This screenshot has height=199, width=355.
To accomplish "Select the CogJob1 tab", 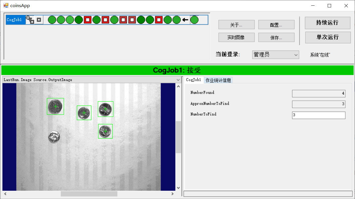I will [194, 80].
